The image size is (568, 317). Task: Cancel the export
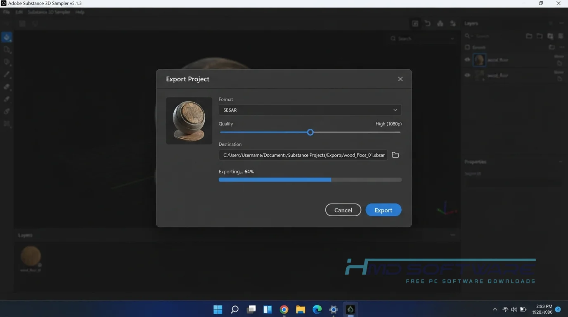343,210
